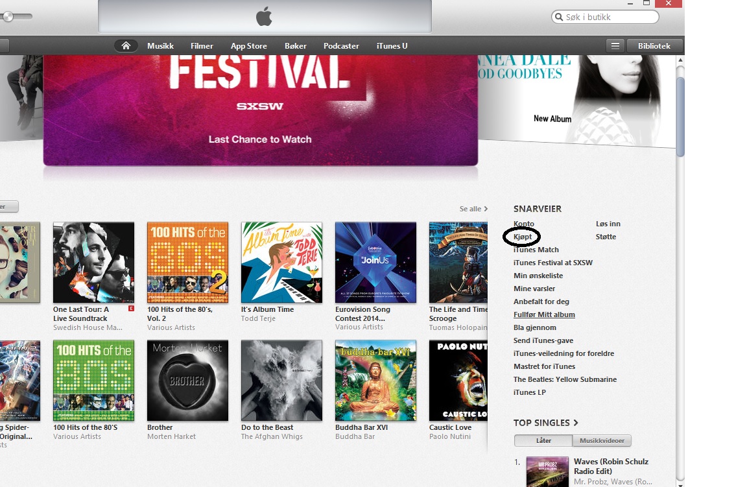The image size is (747, 487).
Task: Open the App Store tab
Action: click(249, 46)
